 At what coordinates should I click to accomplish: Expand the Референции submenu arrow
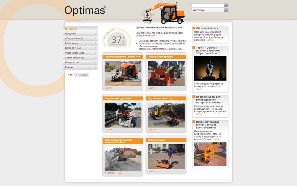click(96, 43)
